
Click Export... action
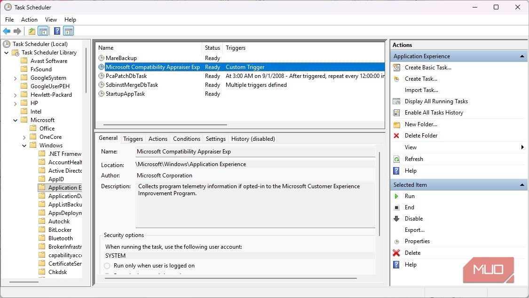[x=415, y=230]
